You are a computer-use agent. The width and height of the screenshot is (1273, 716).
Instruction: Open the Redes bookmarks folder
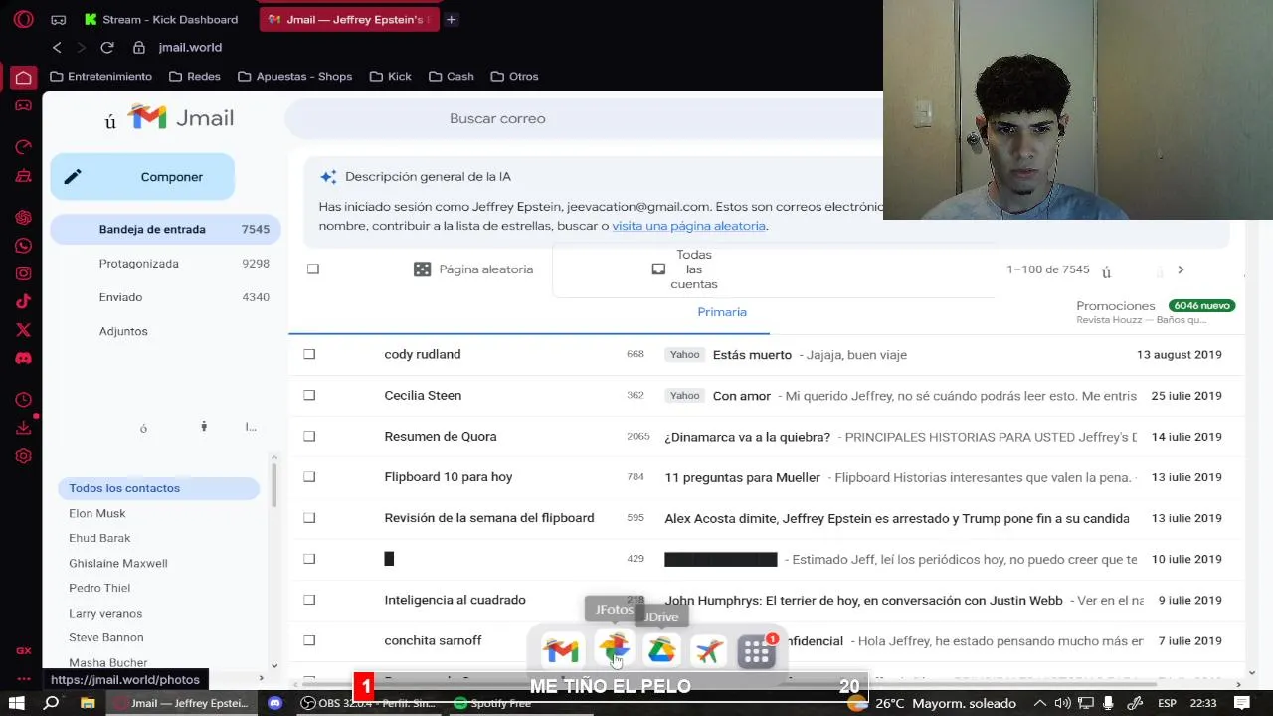195,76
